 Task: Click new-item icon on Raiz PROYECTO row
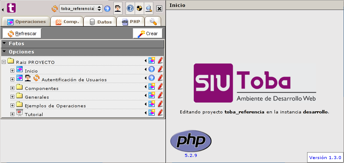152,60
